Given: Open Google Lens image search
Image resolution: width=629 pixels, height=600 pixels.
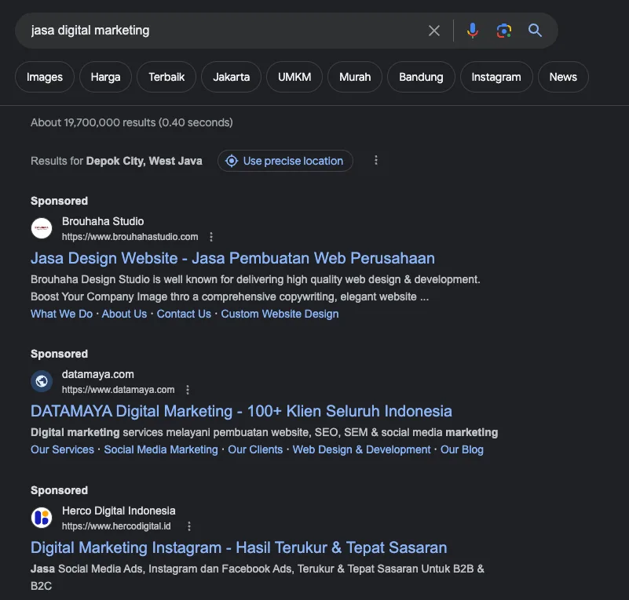Looking at the screenshot, I should [503, 30].
